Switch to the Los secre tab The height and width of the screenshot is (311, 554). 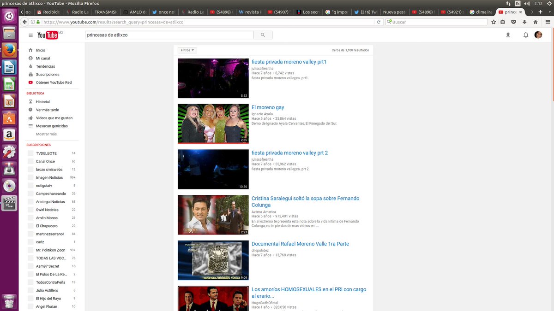pos(308,12)
